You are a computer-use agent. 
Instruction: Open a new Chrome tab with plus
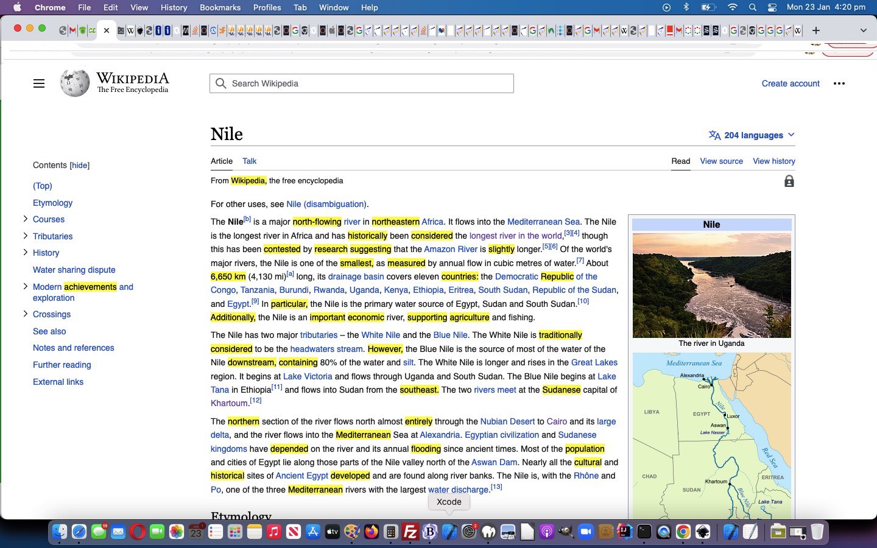click(x=816, y=30)
